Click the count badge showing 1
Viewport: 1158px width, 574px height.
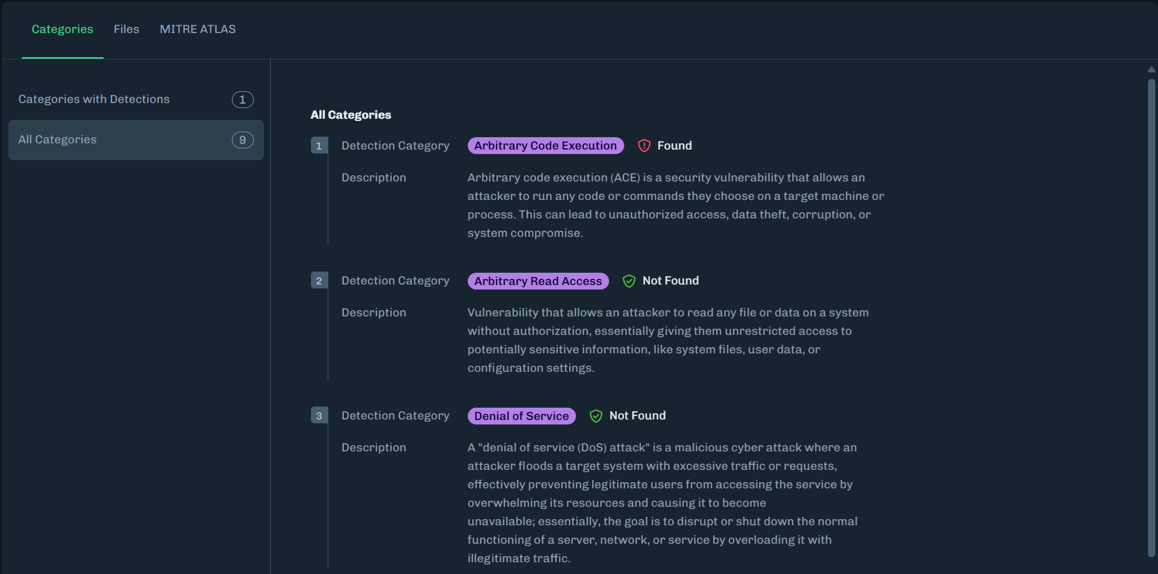coord(243,100)
